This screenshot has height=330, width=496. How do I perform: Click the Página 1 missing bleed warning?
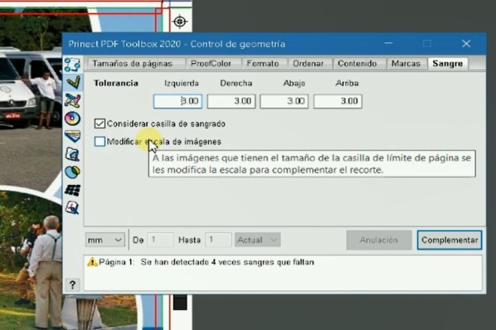coord(200,262)
